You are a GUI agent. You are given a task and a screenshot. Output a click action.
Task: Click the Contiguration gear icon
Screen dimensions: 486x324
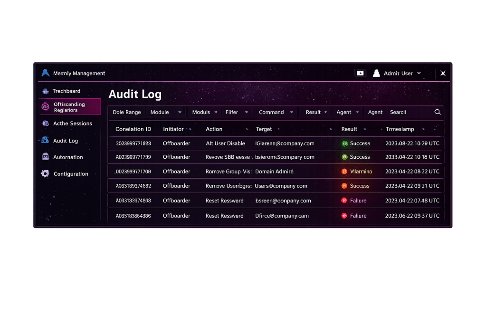pyautogui.click(x=45, y=174)
